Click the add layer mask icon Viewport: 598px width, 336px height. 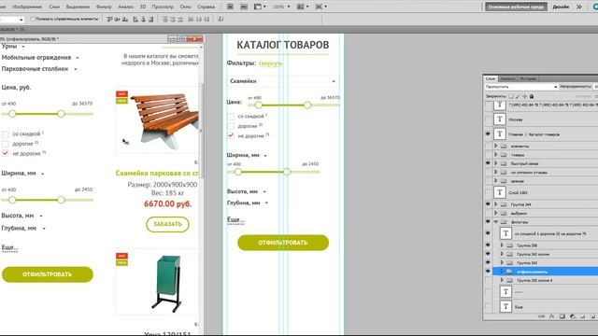click(562, 316)
